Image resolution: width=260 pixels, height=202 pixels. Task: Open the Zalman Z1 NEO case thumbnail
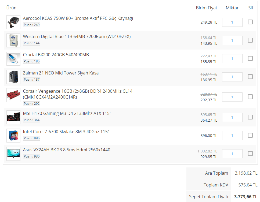[13, 77]
